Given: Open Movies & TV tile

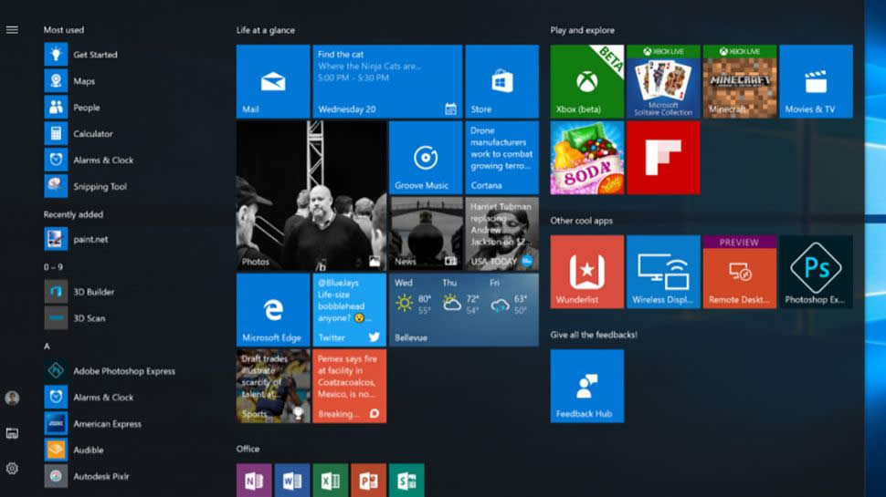Looking at the screenshot, I should tap(816, 81).
